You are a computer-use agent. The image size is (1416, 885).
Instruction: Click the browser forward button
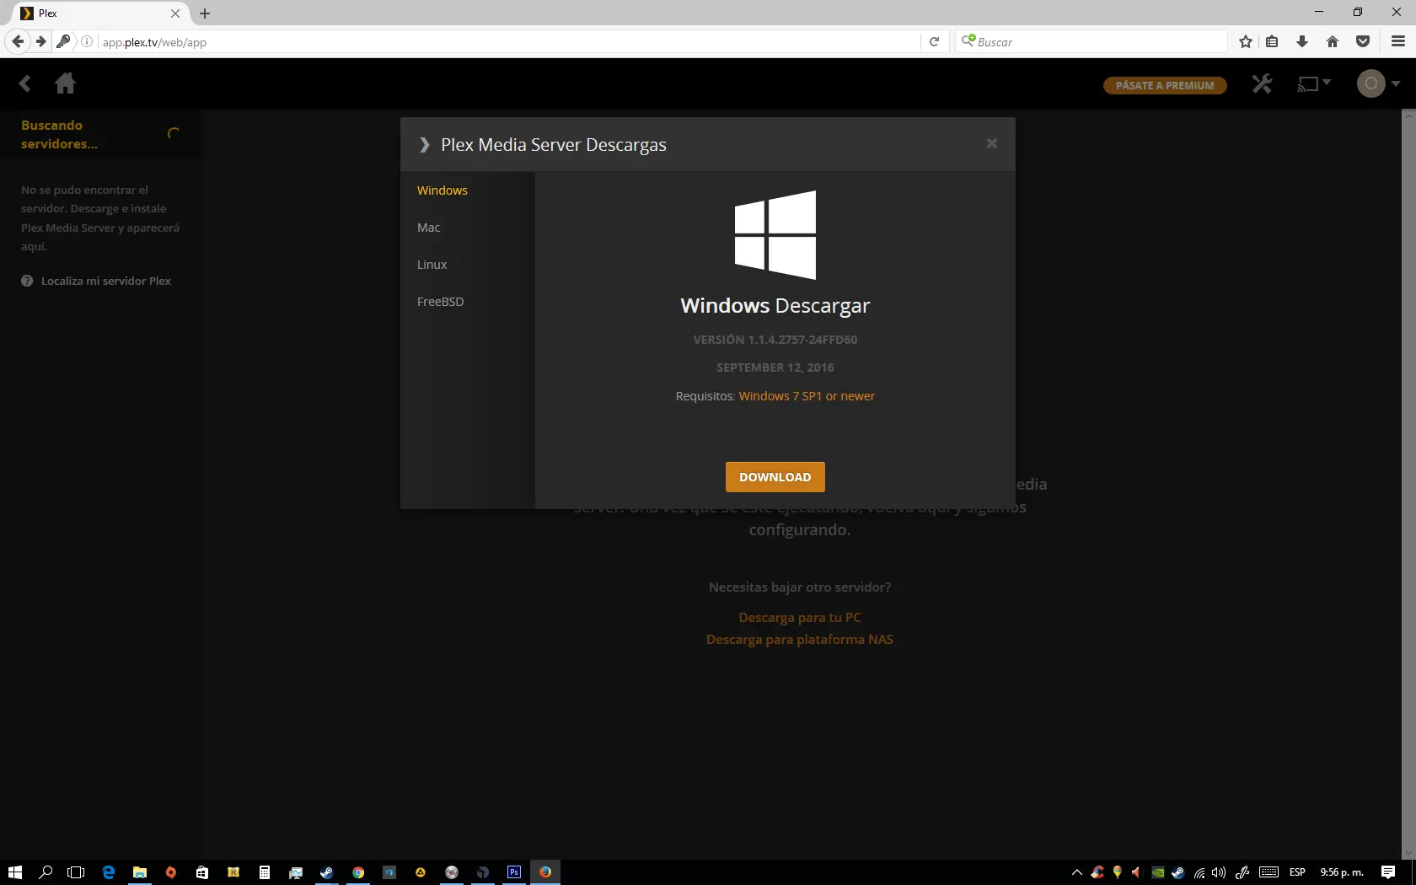pyautogui.click(x=40, y=41)
